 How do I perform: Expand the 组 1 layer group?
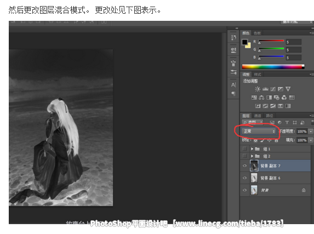pos(252,149)
